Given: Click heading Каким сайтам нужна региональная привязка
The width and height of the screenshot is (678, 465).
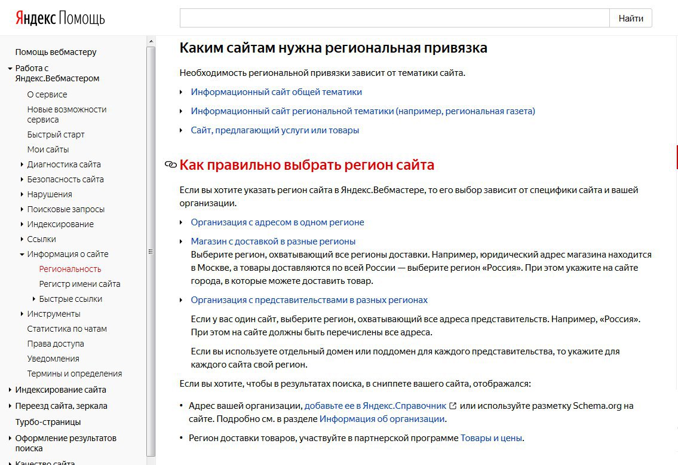Looking at the screenshot, I should (333, 48).
